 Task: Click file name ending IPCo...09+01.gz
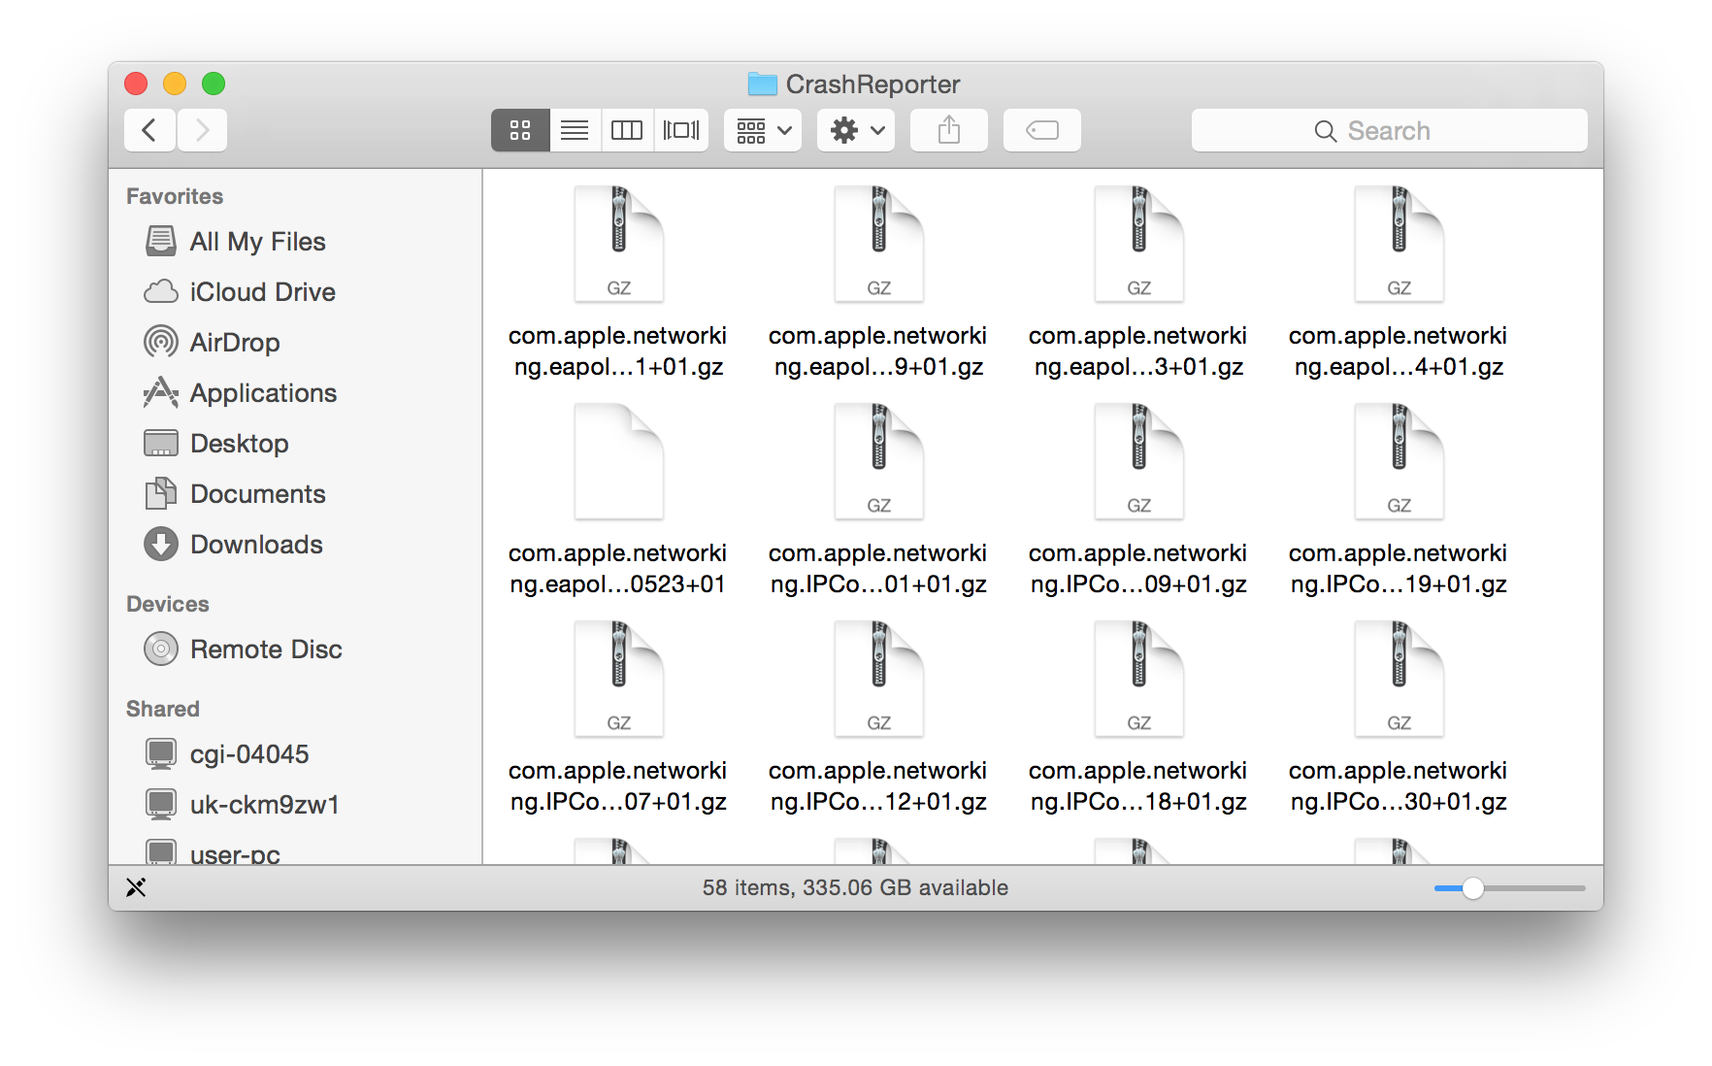point(1138,569)
